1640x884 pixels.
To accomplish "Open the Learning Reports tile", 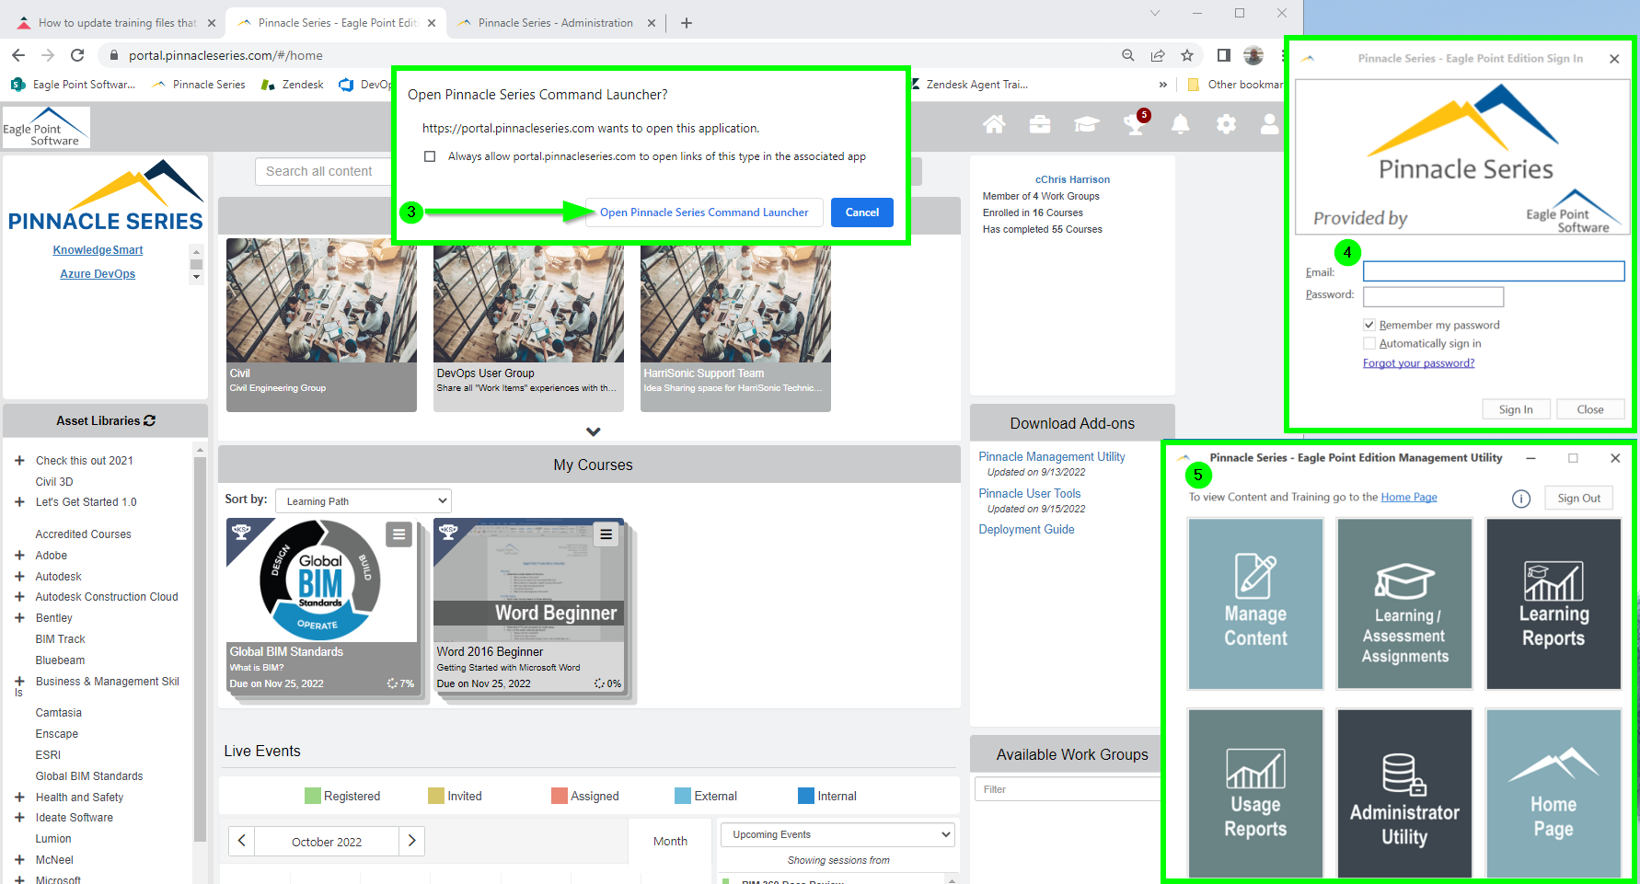I will [x=1553, y=603].
